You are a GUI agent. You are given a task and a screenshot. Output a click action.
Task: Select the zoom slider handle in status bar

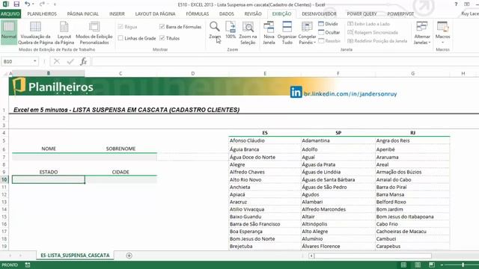[463, 265]
